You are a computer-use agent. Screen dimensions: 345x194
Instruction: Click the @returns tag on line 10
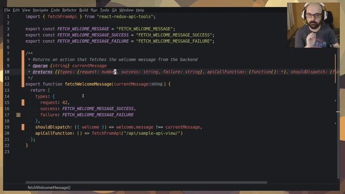pos(43,72)
